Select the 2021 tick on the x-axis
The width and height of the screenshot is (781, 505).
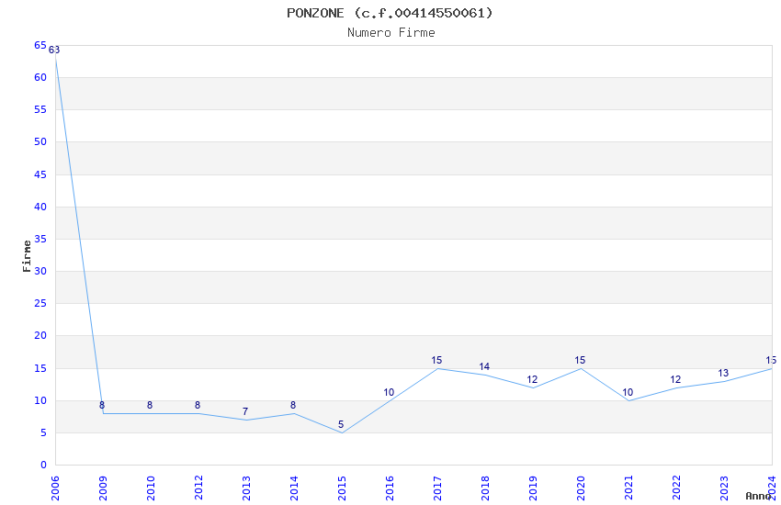click(628, 488)
